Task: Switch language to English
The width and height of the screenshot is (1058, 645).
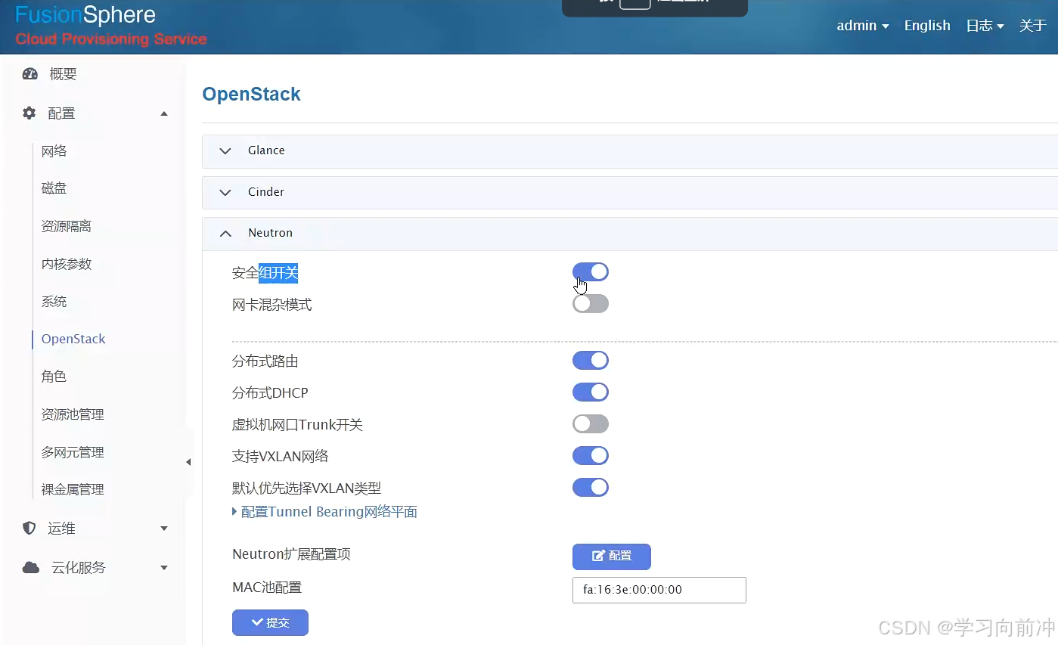Action: (x=927, y=26)
